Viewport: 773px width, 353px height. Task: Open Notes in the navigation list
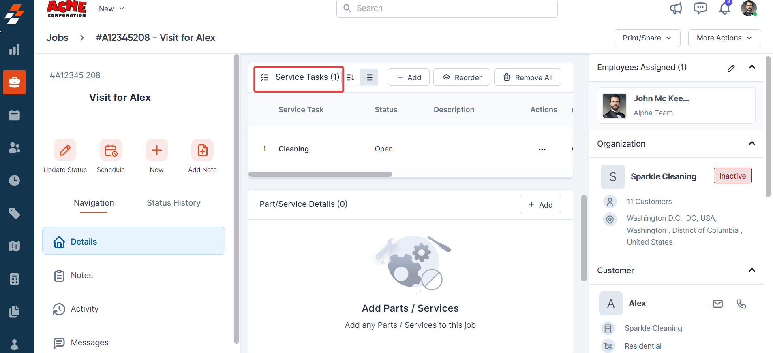coord(81,275)
